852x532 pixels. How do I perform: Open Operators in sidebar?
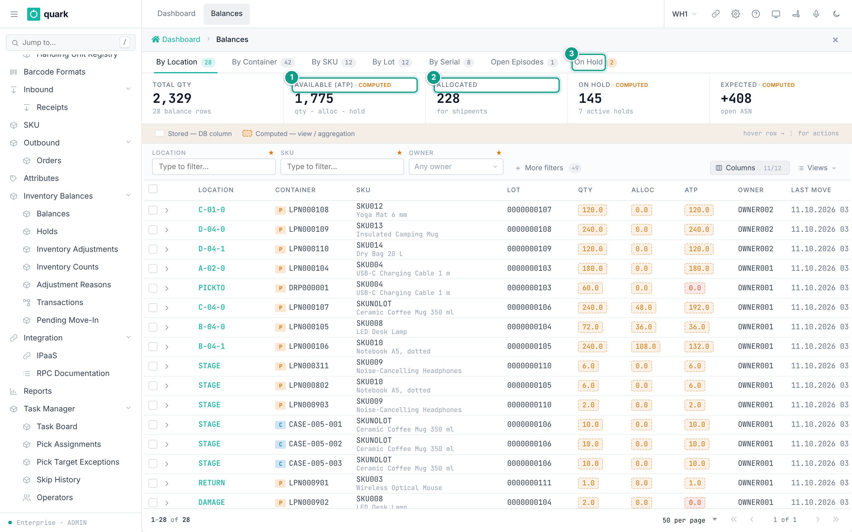pos(54,497)
